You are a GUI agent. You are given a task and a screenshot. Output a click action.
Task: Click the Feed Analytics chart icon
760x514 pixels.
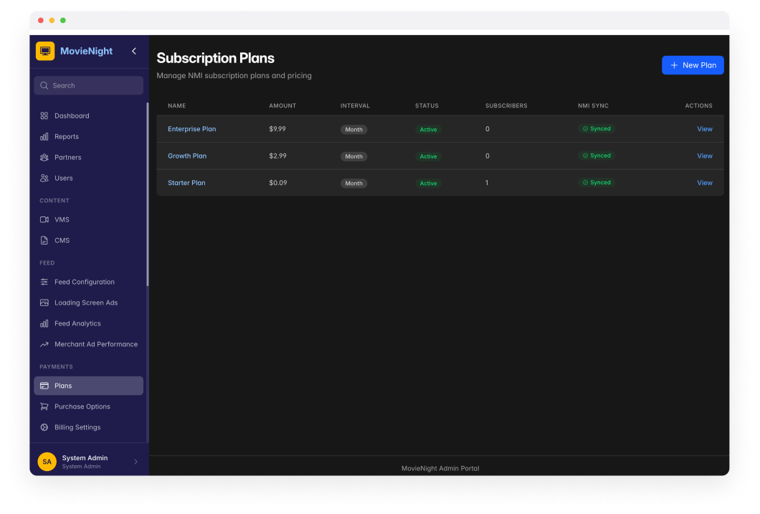pos(44,323)
